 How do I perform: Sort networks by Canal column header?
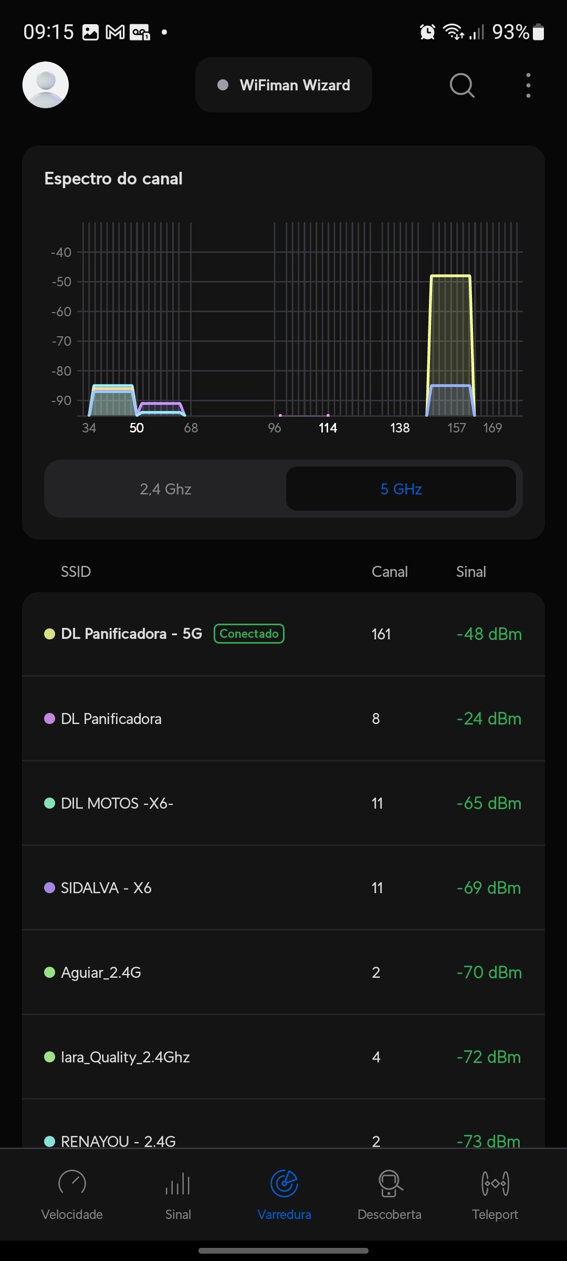click(x=390, y=572)
